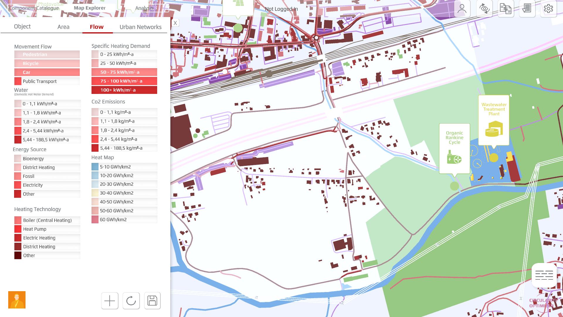Select the 60 GWh/km2 heat map swatch
Image resolution: width=563 pixels, height=317 pixels.
[x=95, y=220]
